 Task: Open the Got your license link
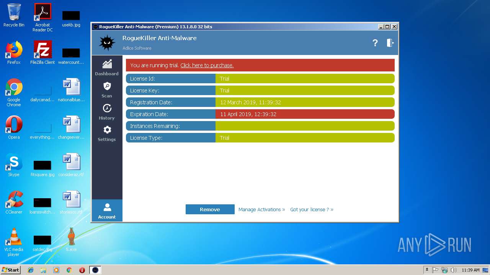(312, 209)
